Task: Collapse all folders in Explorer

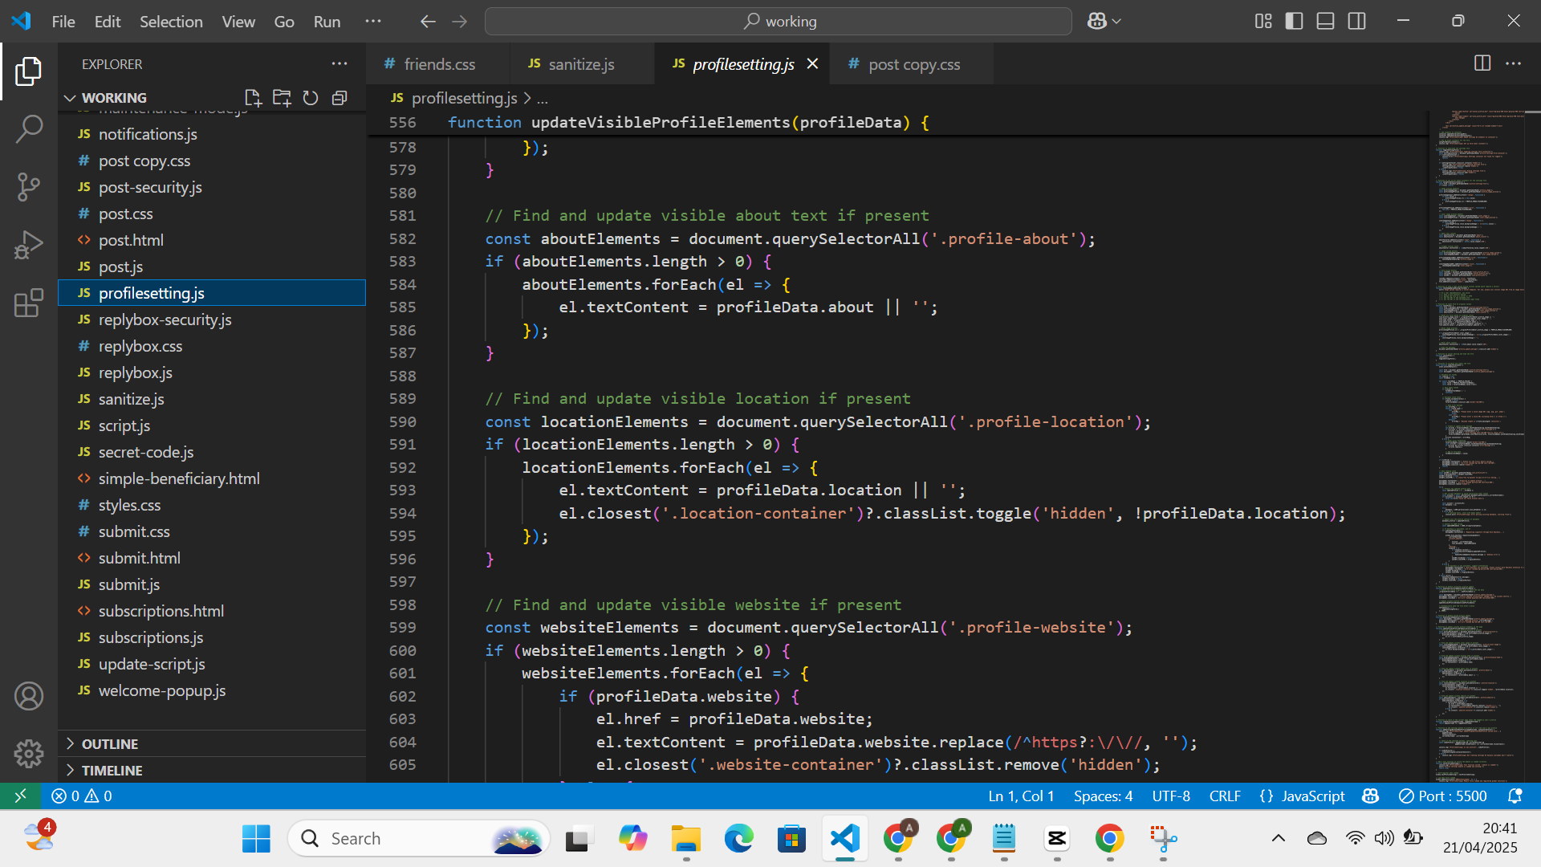Action: (340, 98)
